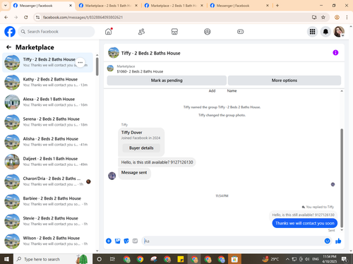Open the Barbiee - 2 Beds 2 Baths House chat
The image size is (353, 264).
(48, 201)
